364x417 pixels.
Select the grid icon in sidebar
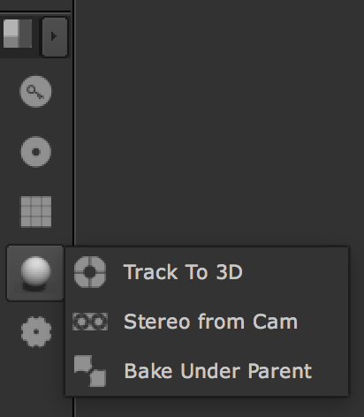coord(36,212)
